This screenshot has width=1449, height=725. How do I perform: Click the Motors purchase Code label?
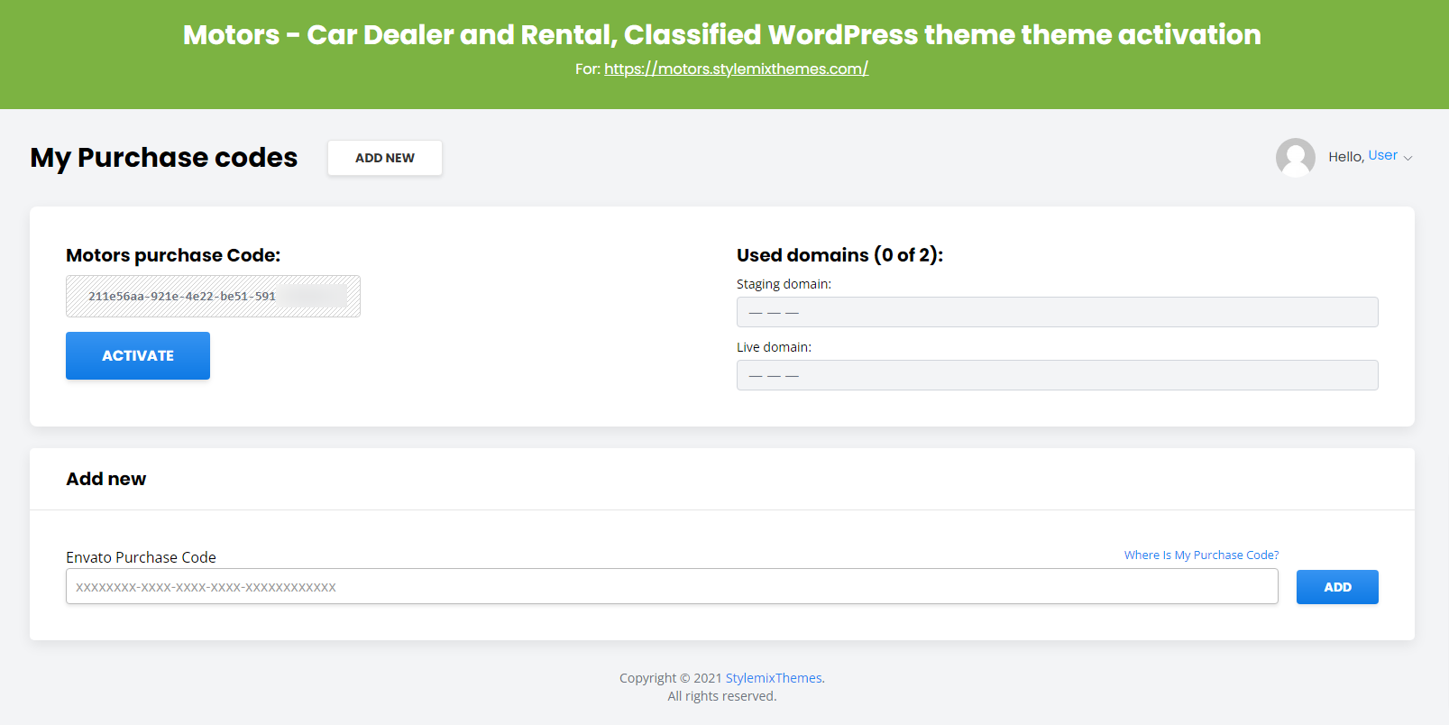[x=173, y=255]
